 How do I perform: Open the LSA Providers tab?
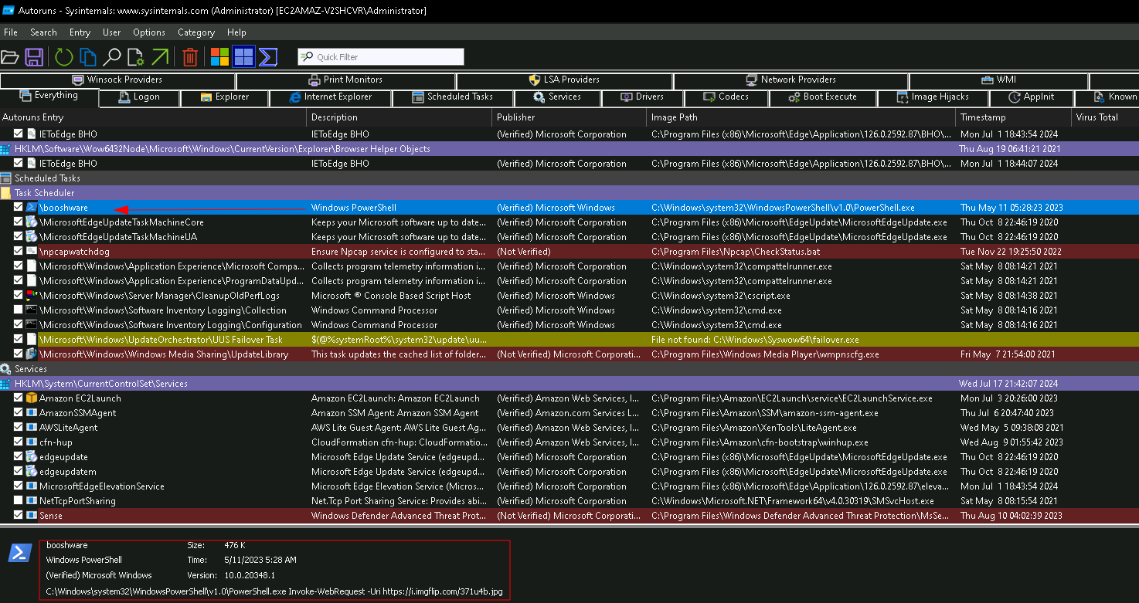pyautogui.click(x=564, y=80)
